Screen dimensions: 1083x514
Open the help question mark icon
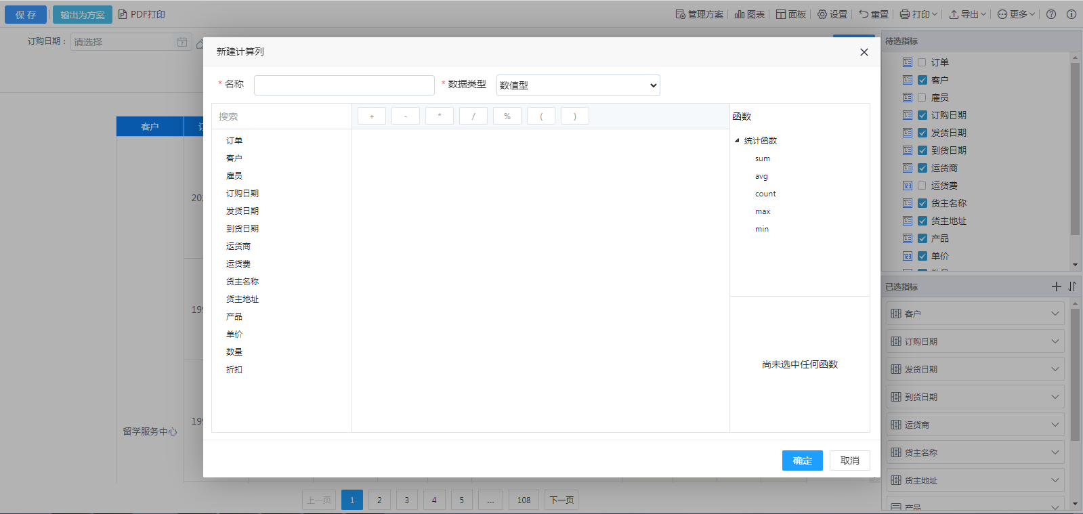point(1051,14)
